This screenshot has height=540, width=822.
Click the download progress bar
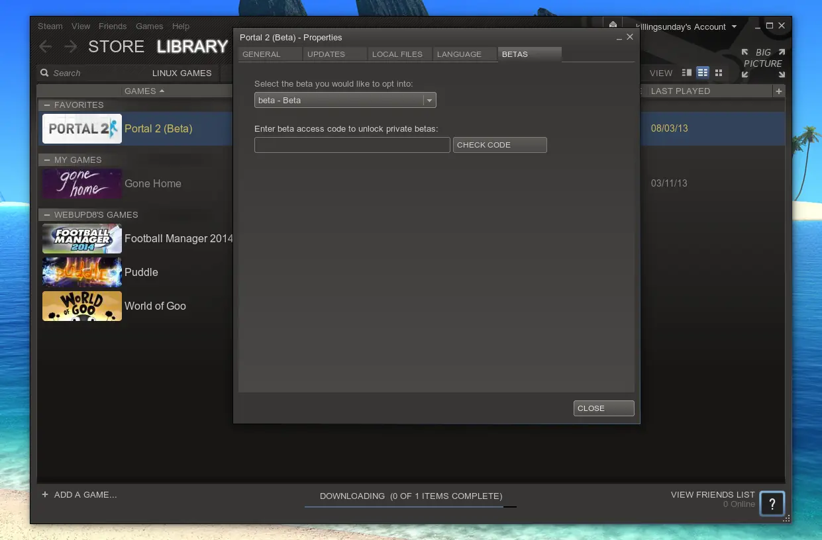[411, 507]
